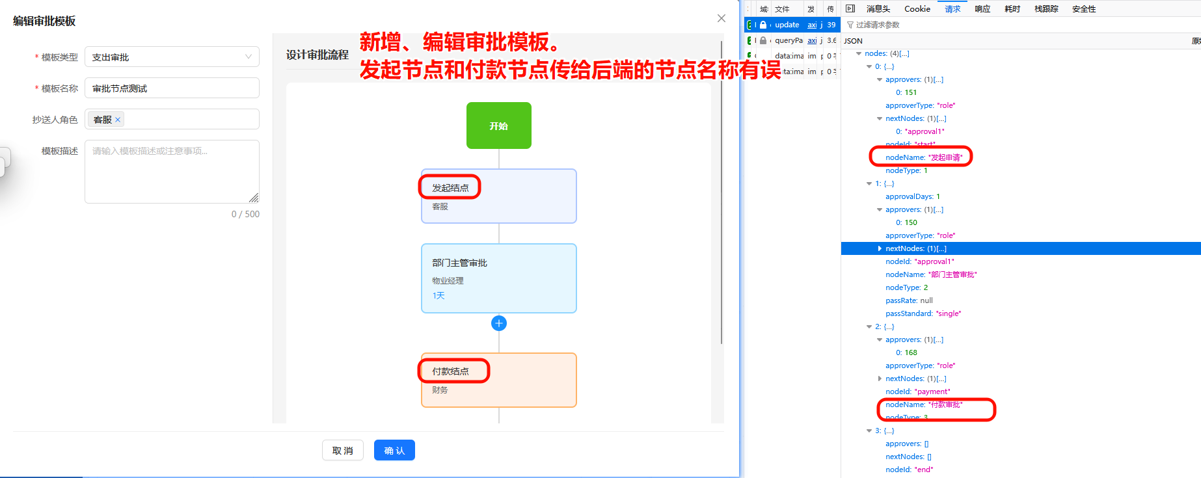The height and width of the screenshot is (478, 1201).
Task: Click into the 模板描述 textarea
Action: (172, 172)
